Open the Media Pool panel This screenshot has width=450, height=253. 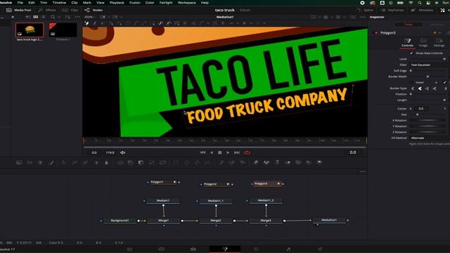pyautogui.click(x=19, y=10)
